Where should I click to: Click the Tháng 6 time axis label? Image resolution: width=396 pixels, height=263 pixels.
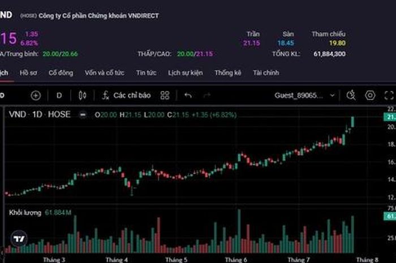click(x=236, y=260)
